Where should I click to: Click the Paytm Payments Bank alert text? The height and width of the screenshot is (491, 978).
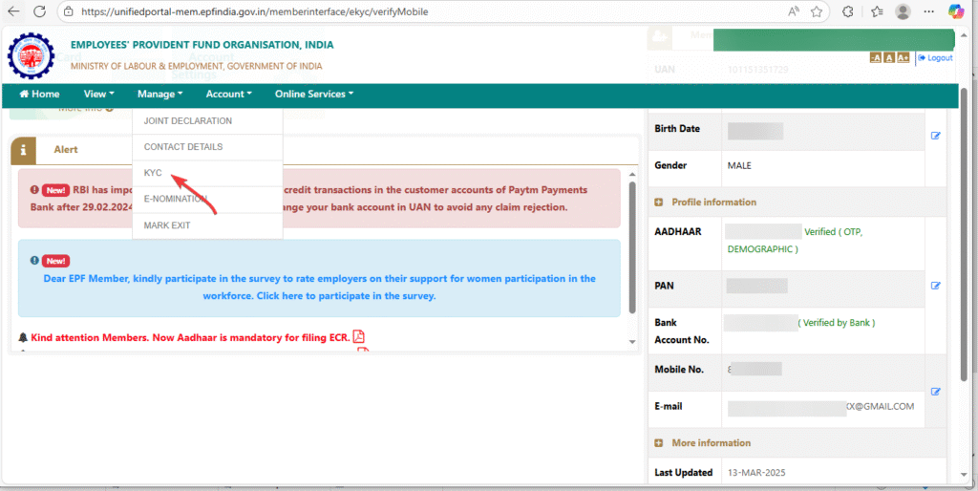click(319, 199)
